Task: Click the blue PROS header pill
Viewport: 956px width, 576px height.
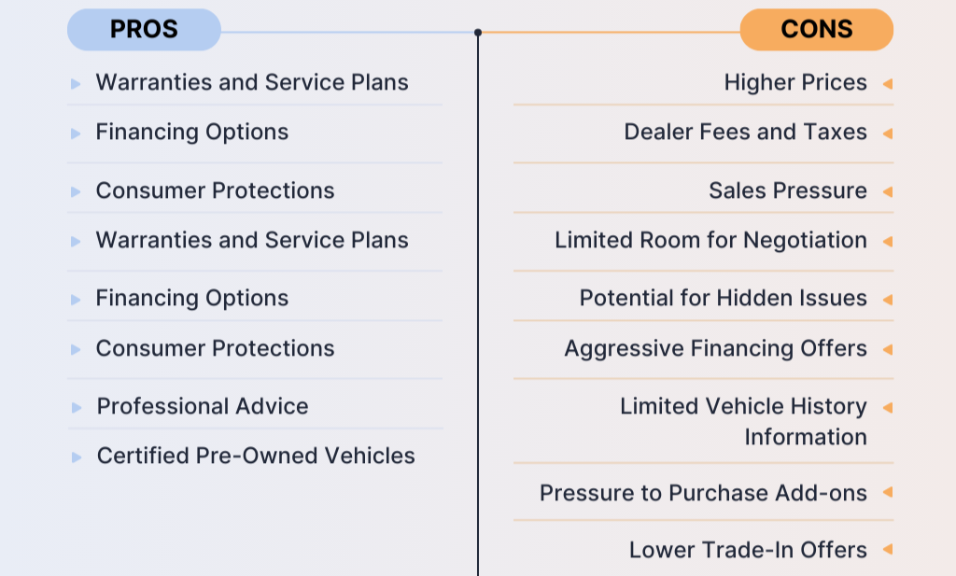Action: [144, 30]
